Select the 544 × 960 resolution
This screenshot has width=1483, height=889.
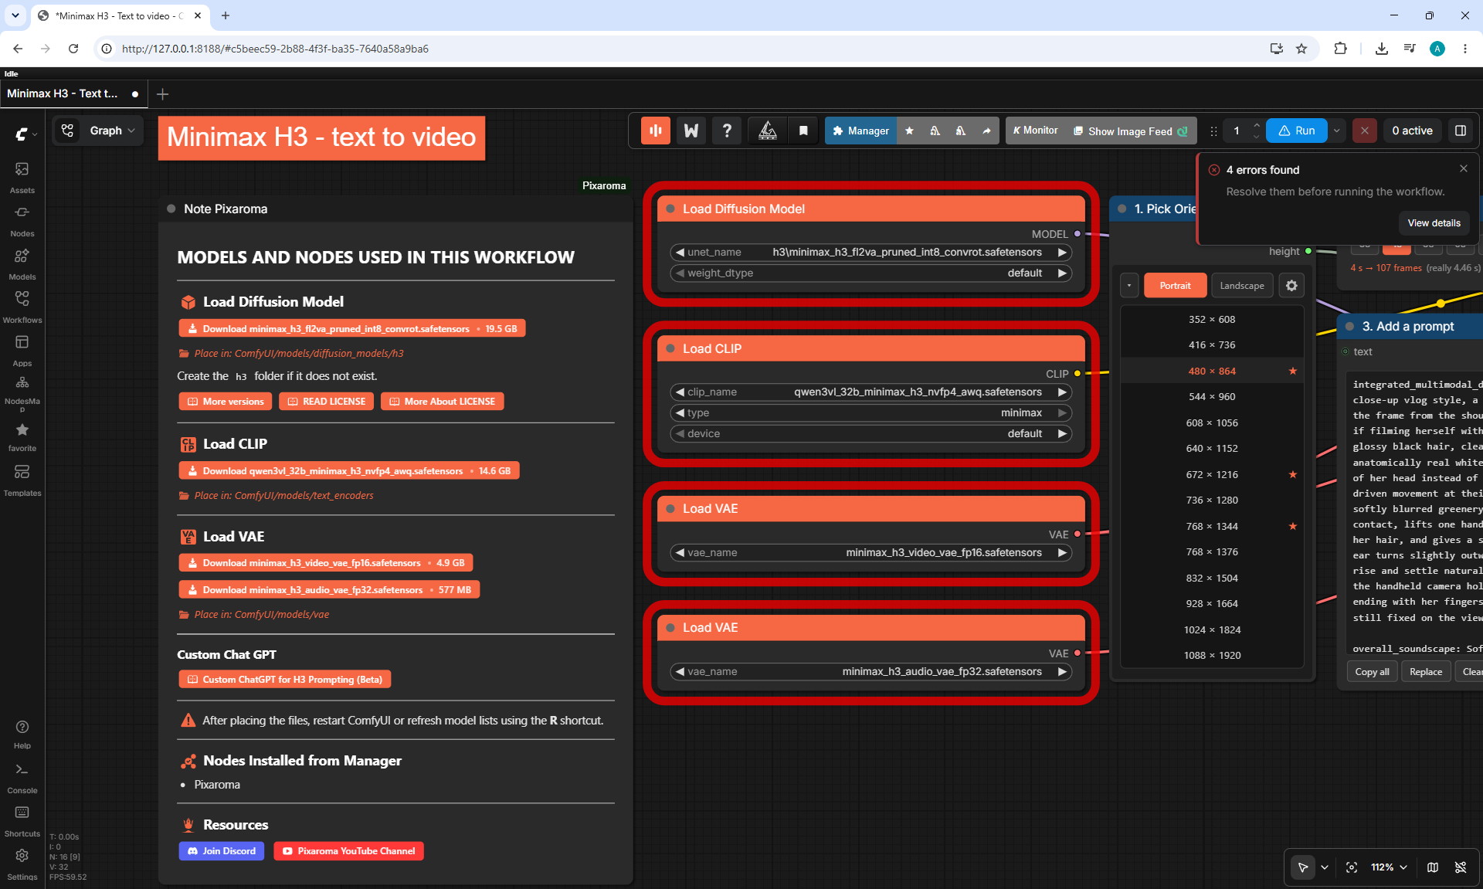click(1212, 397)
